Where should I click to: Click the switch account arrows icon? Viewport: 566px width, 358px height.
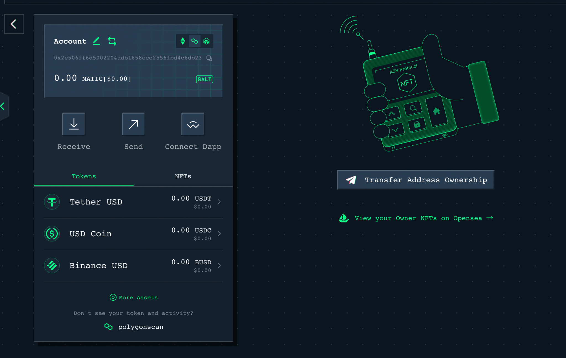[x=112, y=41]
